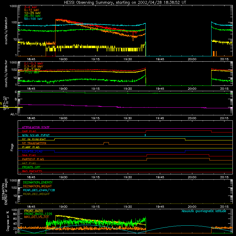Select 19:00 tick label under the Flags panel
The height and width of the screenshot is (236, 236).
(63, 177)
